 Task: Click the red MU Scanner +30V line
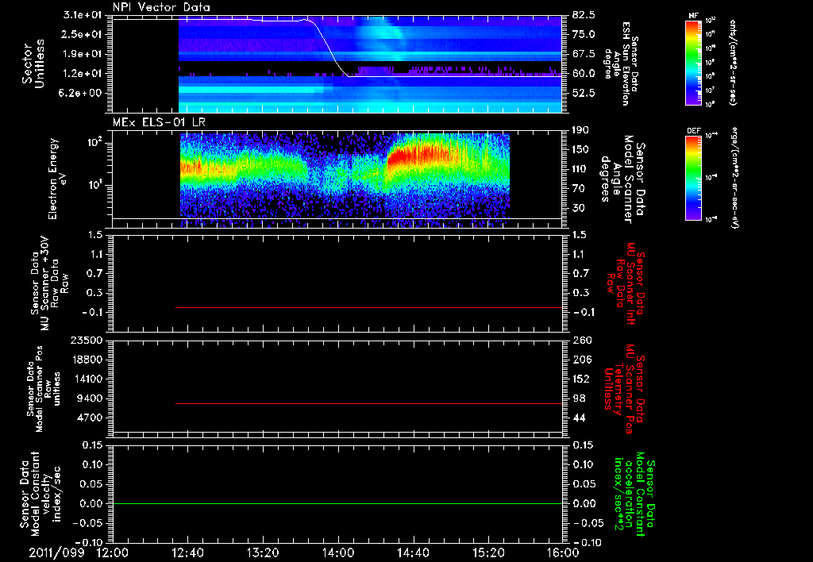coord(368,307)
